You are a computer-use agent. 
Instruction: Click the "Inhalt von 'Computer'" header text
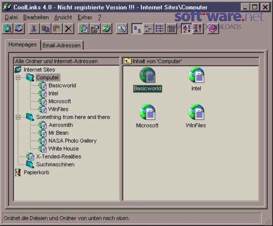(x=157, y=61)
